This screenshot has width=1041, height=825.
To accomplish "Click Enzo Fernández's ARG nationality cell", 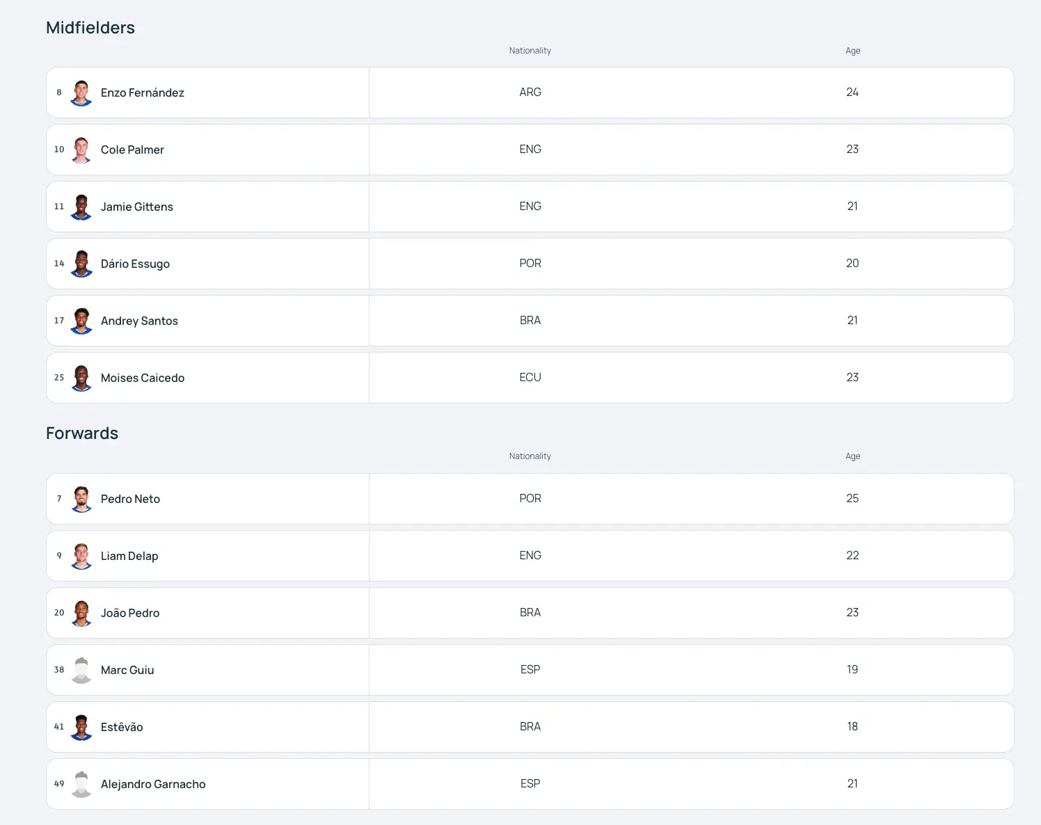I will point(530,93).
